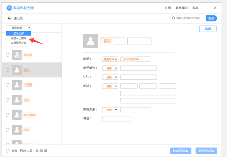Click the 恢复到电脑 button
Viewport: 227px width, 157px height.
(206, 151)
